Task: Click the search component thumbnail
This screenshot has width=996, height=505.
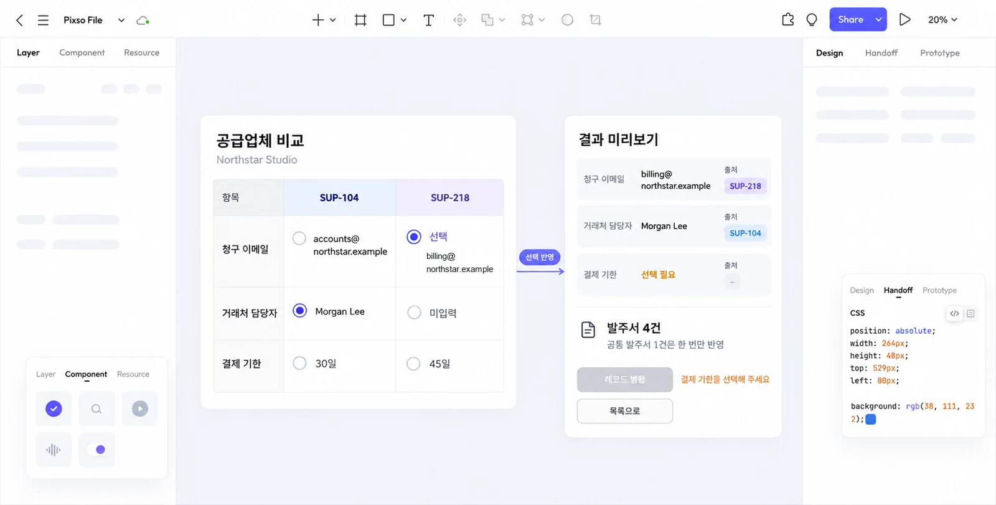Action: tap(96, 409)
